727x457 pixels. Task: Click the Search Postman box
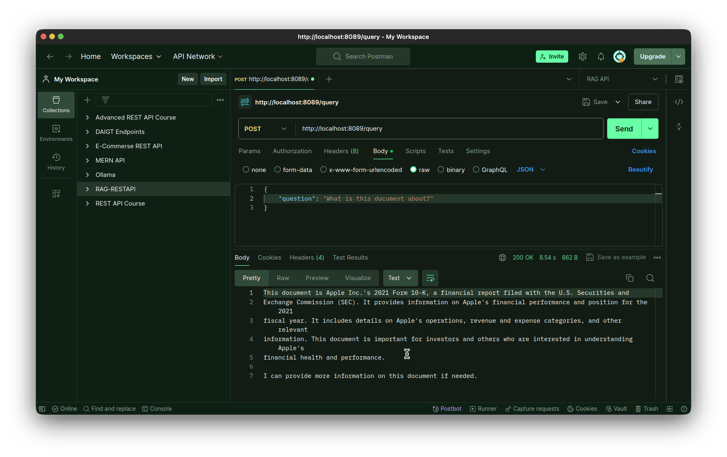click(x=363, y=57)
